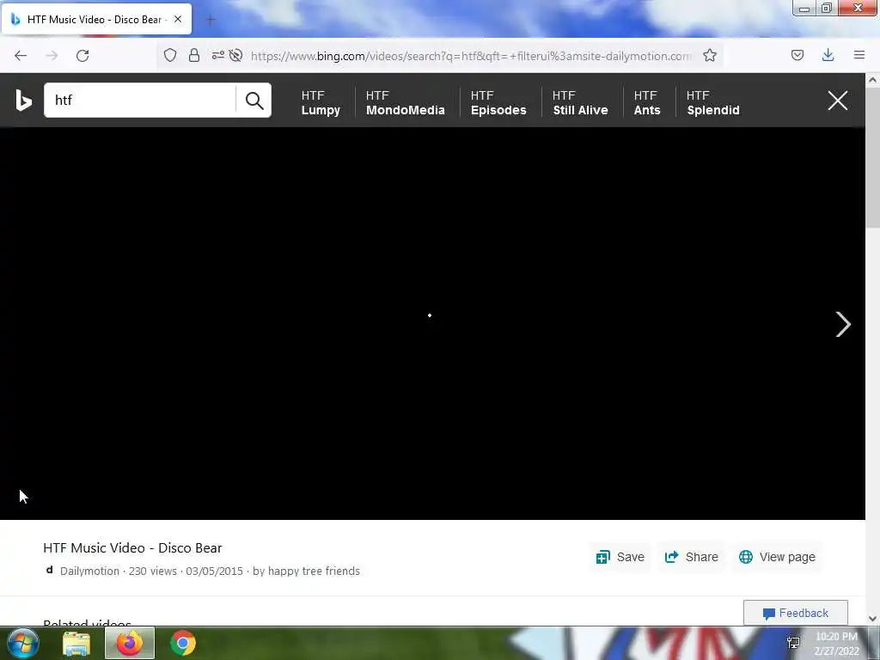Open tracking protection shield icon
Viewport: 880px width, 660px height.
click(x=170, y=55)
